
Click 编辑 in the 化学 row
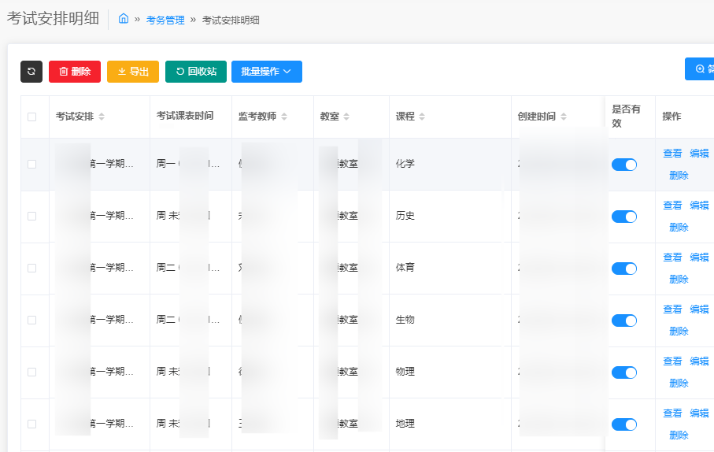[699, 154]
